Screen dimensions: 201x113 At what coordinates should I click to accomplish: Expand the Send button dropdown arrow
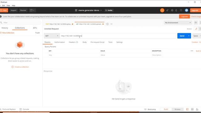(189, 36)
